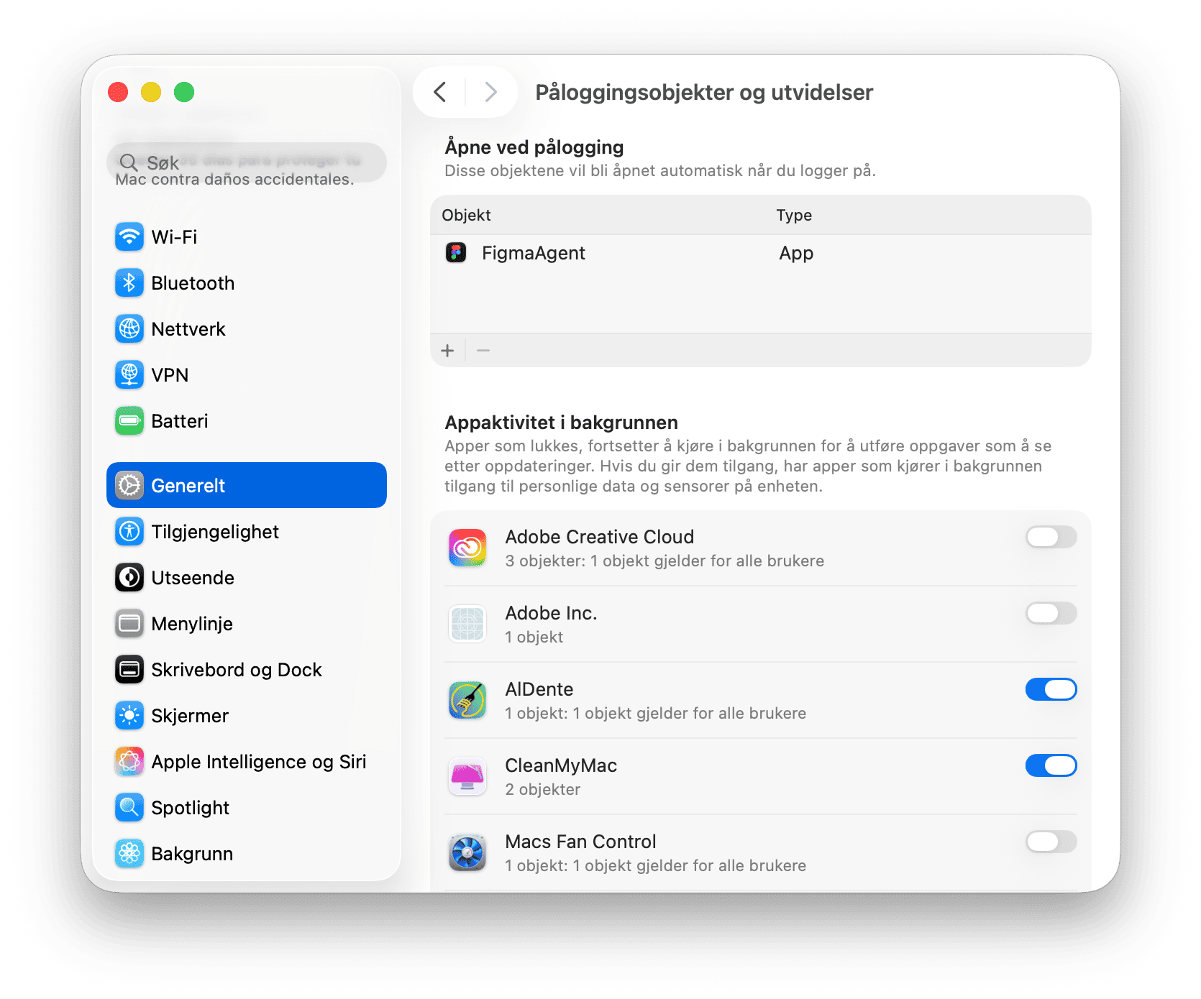Click the Batteri battery icon
Viewport: 1201px width, 999px height.
coord(129,421)
